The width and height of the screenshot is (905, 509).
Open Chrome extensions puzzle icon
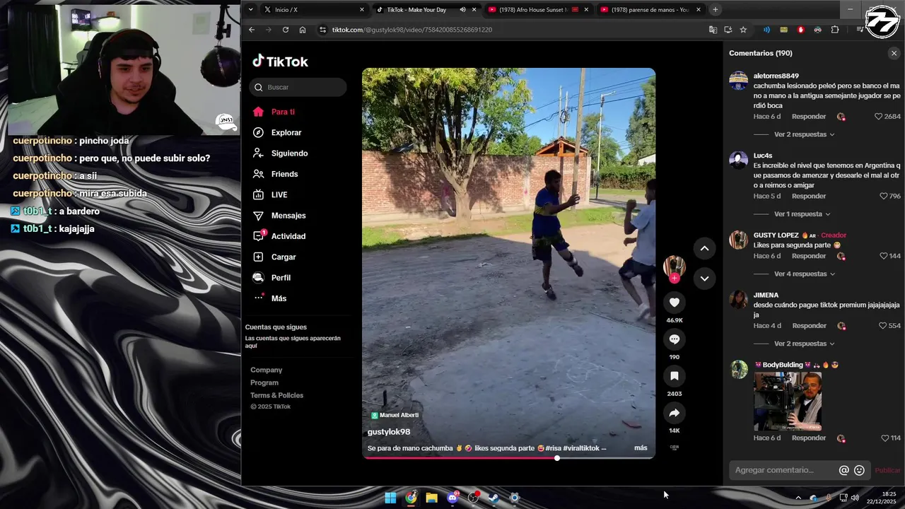(835, 30)
